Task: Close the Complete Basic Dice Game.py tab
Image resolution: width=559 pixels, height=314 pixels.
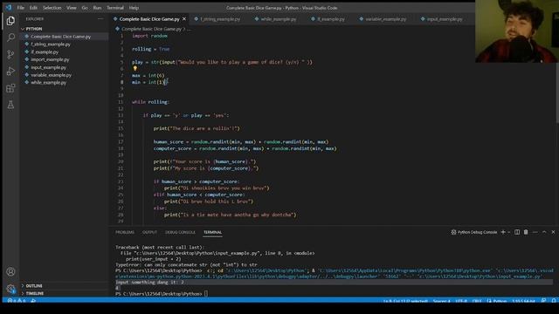Action: pos(184,19)
